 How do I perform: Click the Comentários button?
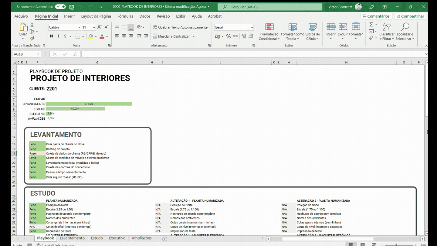pyautogui.click(x=376, y=16)
